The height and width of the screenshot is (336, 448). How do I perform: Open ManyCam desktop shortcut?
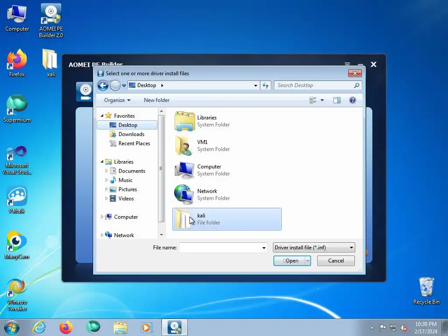(17, 245)
